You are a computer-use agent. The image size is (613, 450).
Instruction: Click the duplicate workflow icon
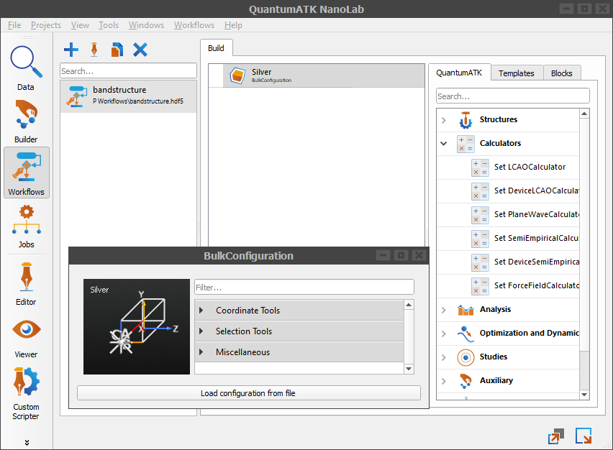(x=117, y=50)
